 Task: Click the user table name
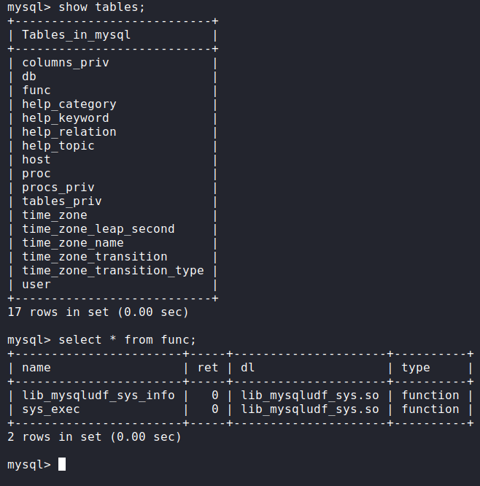pyautogui.click(x=36, y=285)
